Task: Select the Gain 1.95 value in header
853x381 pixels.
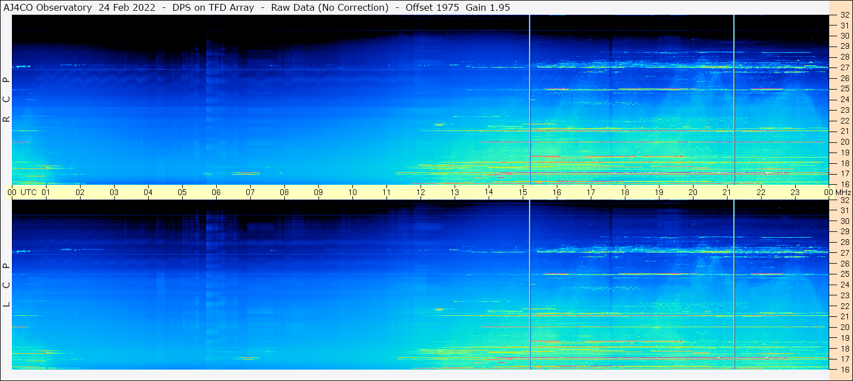Action: [489, 7]
